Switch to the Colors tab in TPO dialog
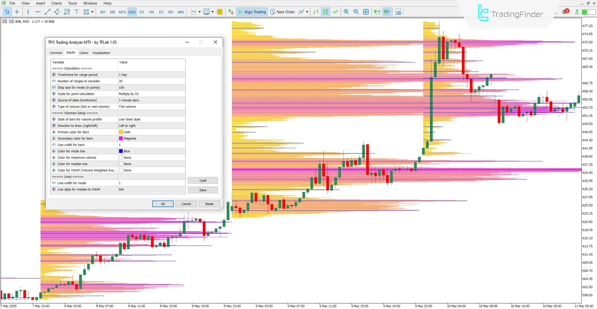This screenshot has width=597, height=309. pos(83,53)
